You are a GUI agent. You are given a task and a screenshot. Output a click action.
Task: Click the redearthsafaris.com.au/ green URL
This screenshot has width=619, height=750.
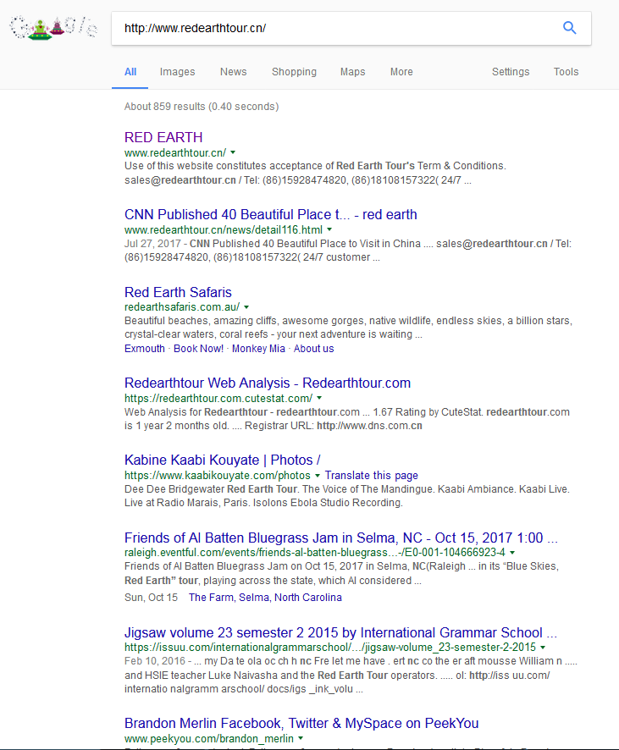click(182, 307)
